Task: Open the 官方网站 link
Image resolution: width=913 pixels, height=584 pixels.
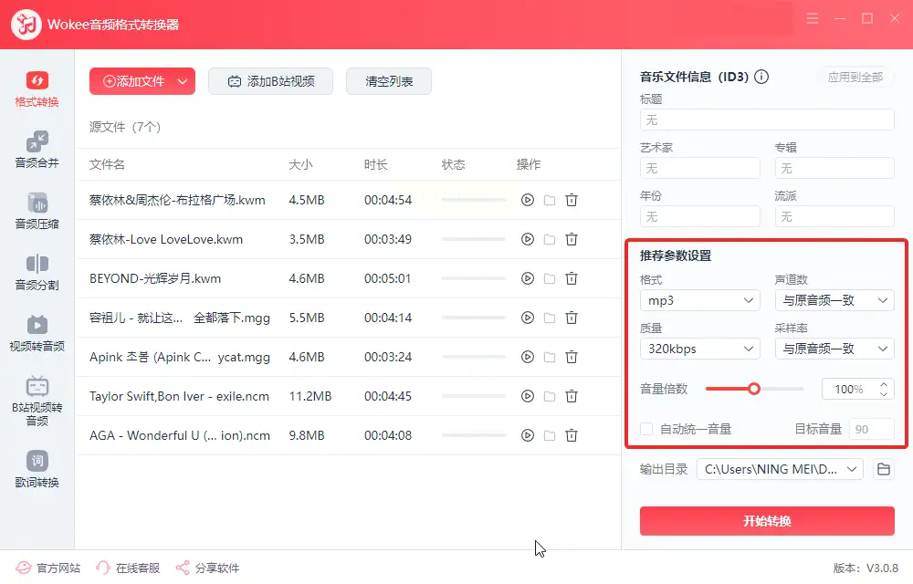Action: point(48,568)
